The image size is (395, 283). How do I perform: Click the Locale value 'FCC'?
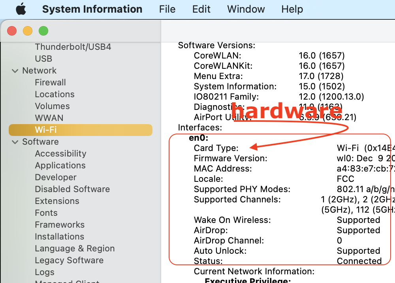pyautogui.click(x=345, y=179)
